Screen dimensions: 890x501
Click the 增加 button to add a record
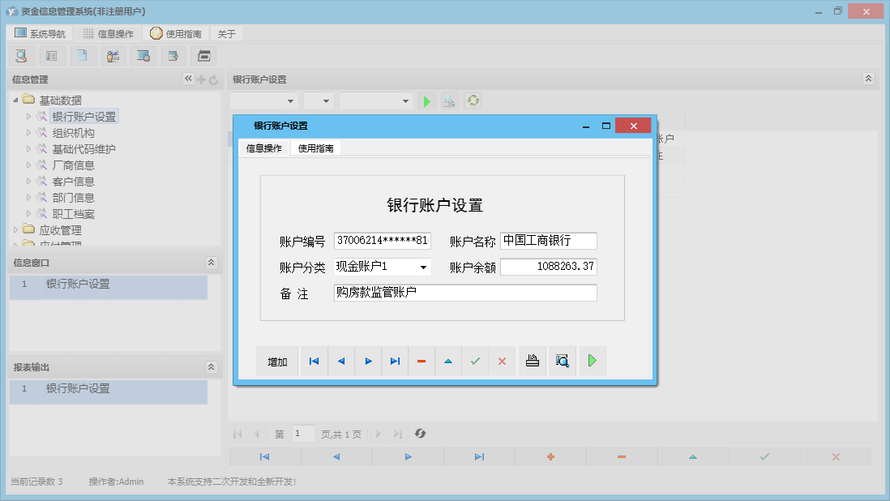click(276, 361)
